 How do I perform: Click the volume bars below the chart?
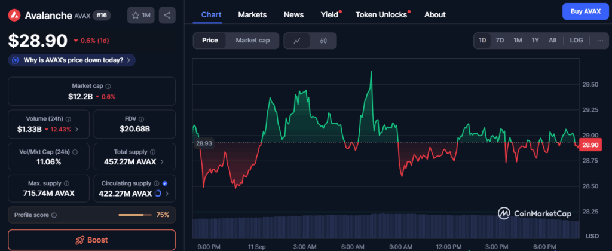pos(386,226)
